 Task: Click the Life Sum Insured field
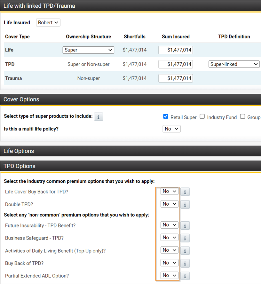176,50
